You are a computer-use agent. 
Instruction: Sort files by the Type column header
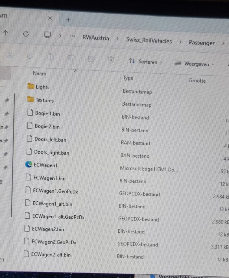tap(128, 78)
